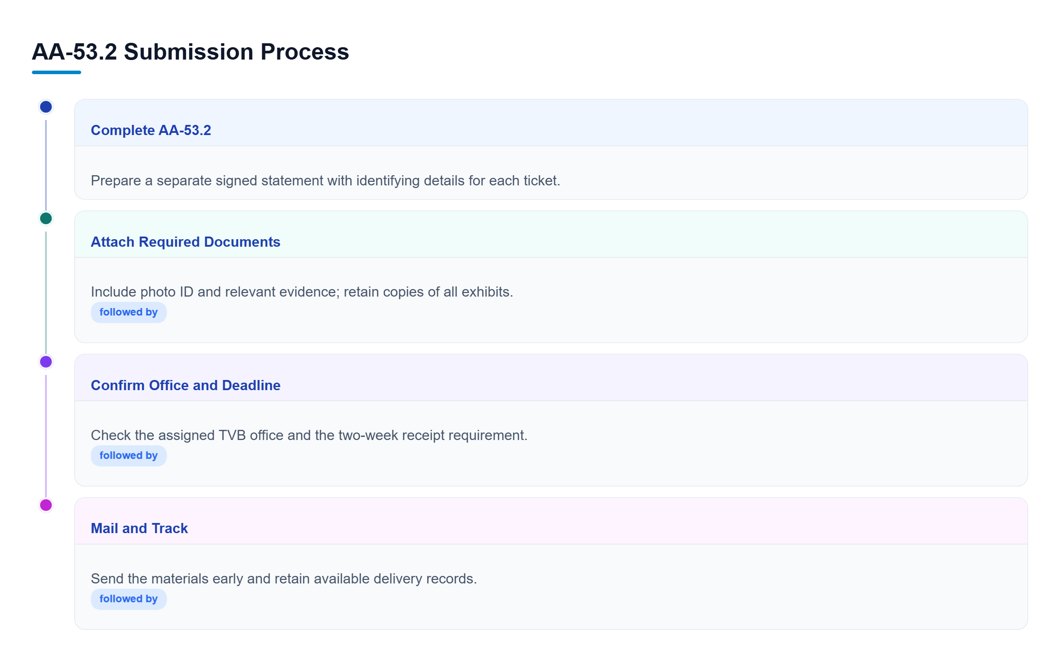Click the magenta timeline dot for Mail and Track
This screenshot has width=1060, height=662.
point(46,505)
